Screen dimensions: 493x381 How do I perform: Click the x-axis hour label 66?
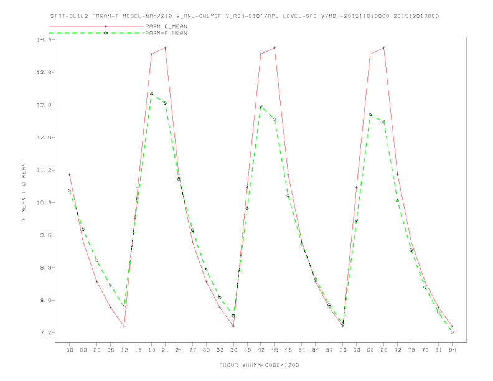coord(370,350)
